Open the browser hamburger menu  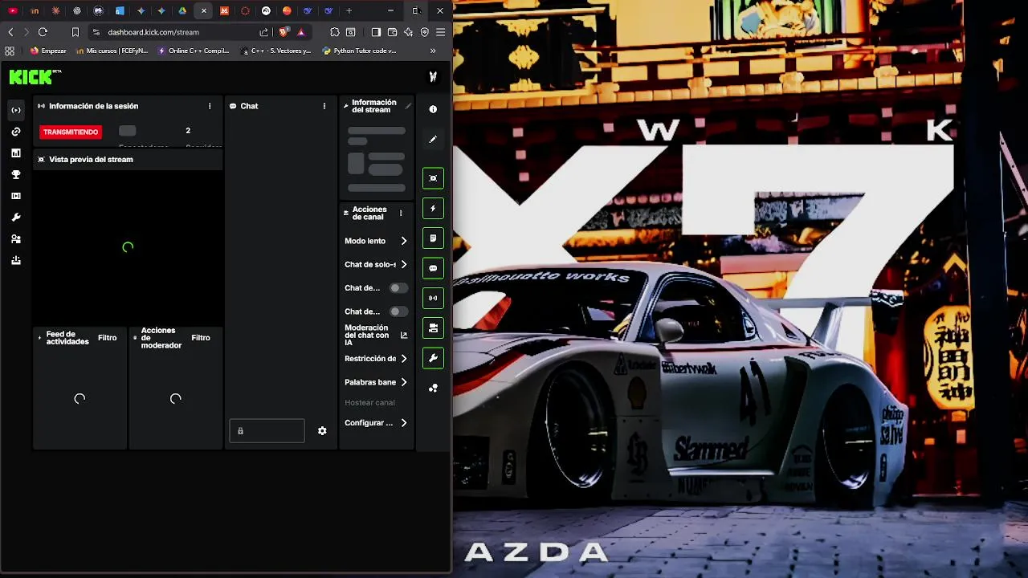click(440, 32)
